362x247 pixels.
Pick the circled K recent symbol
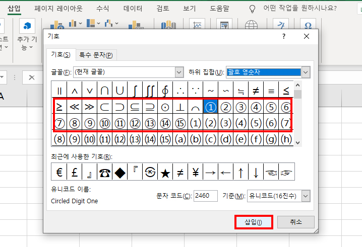(x=150, y=172)
